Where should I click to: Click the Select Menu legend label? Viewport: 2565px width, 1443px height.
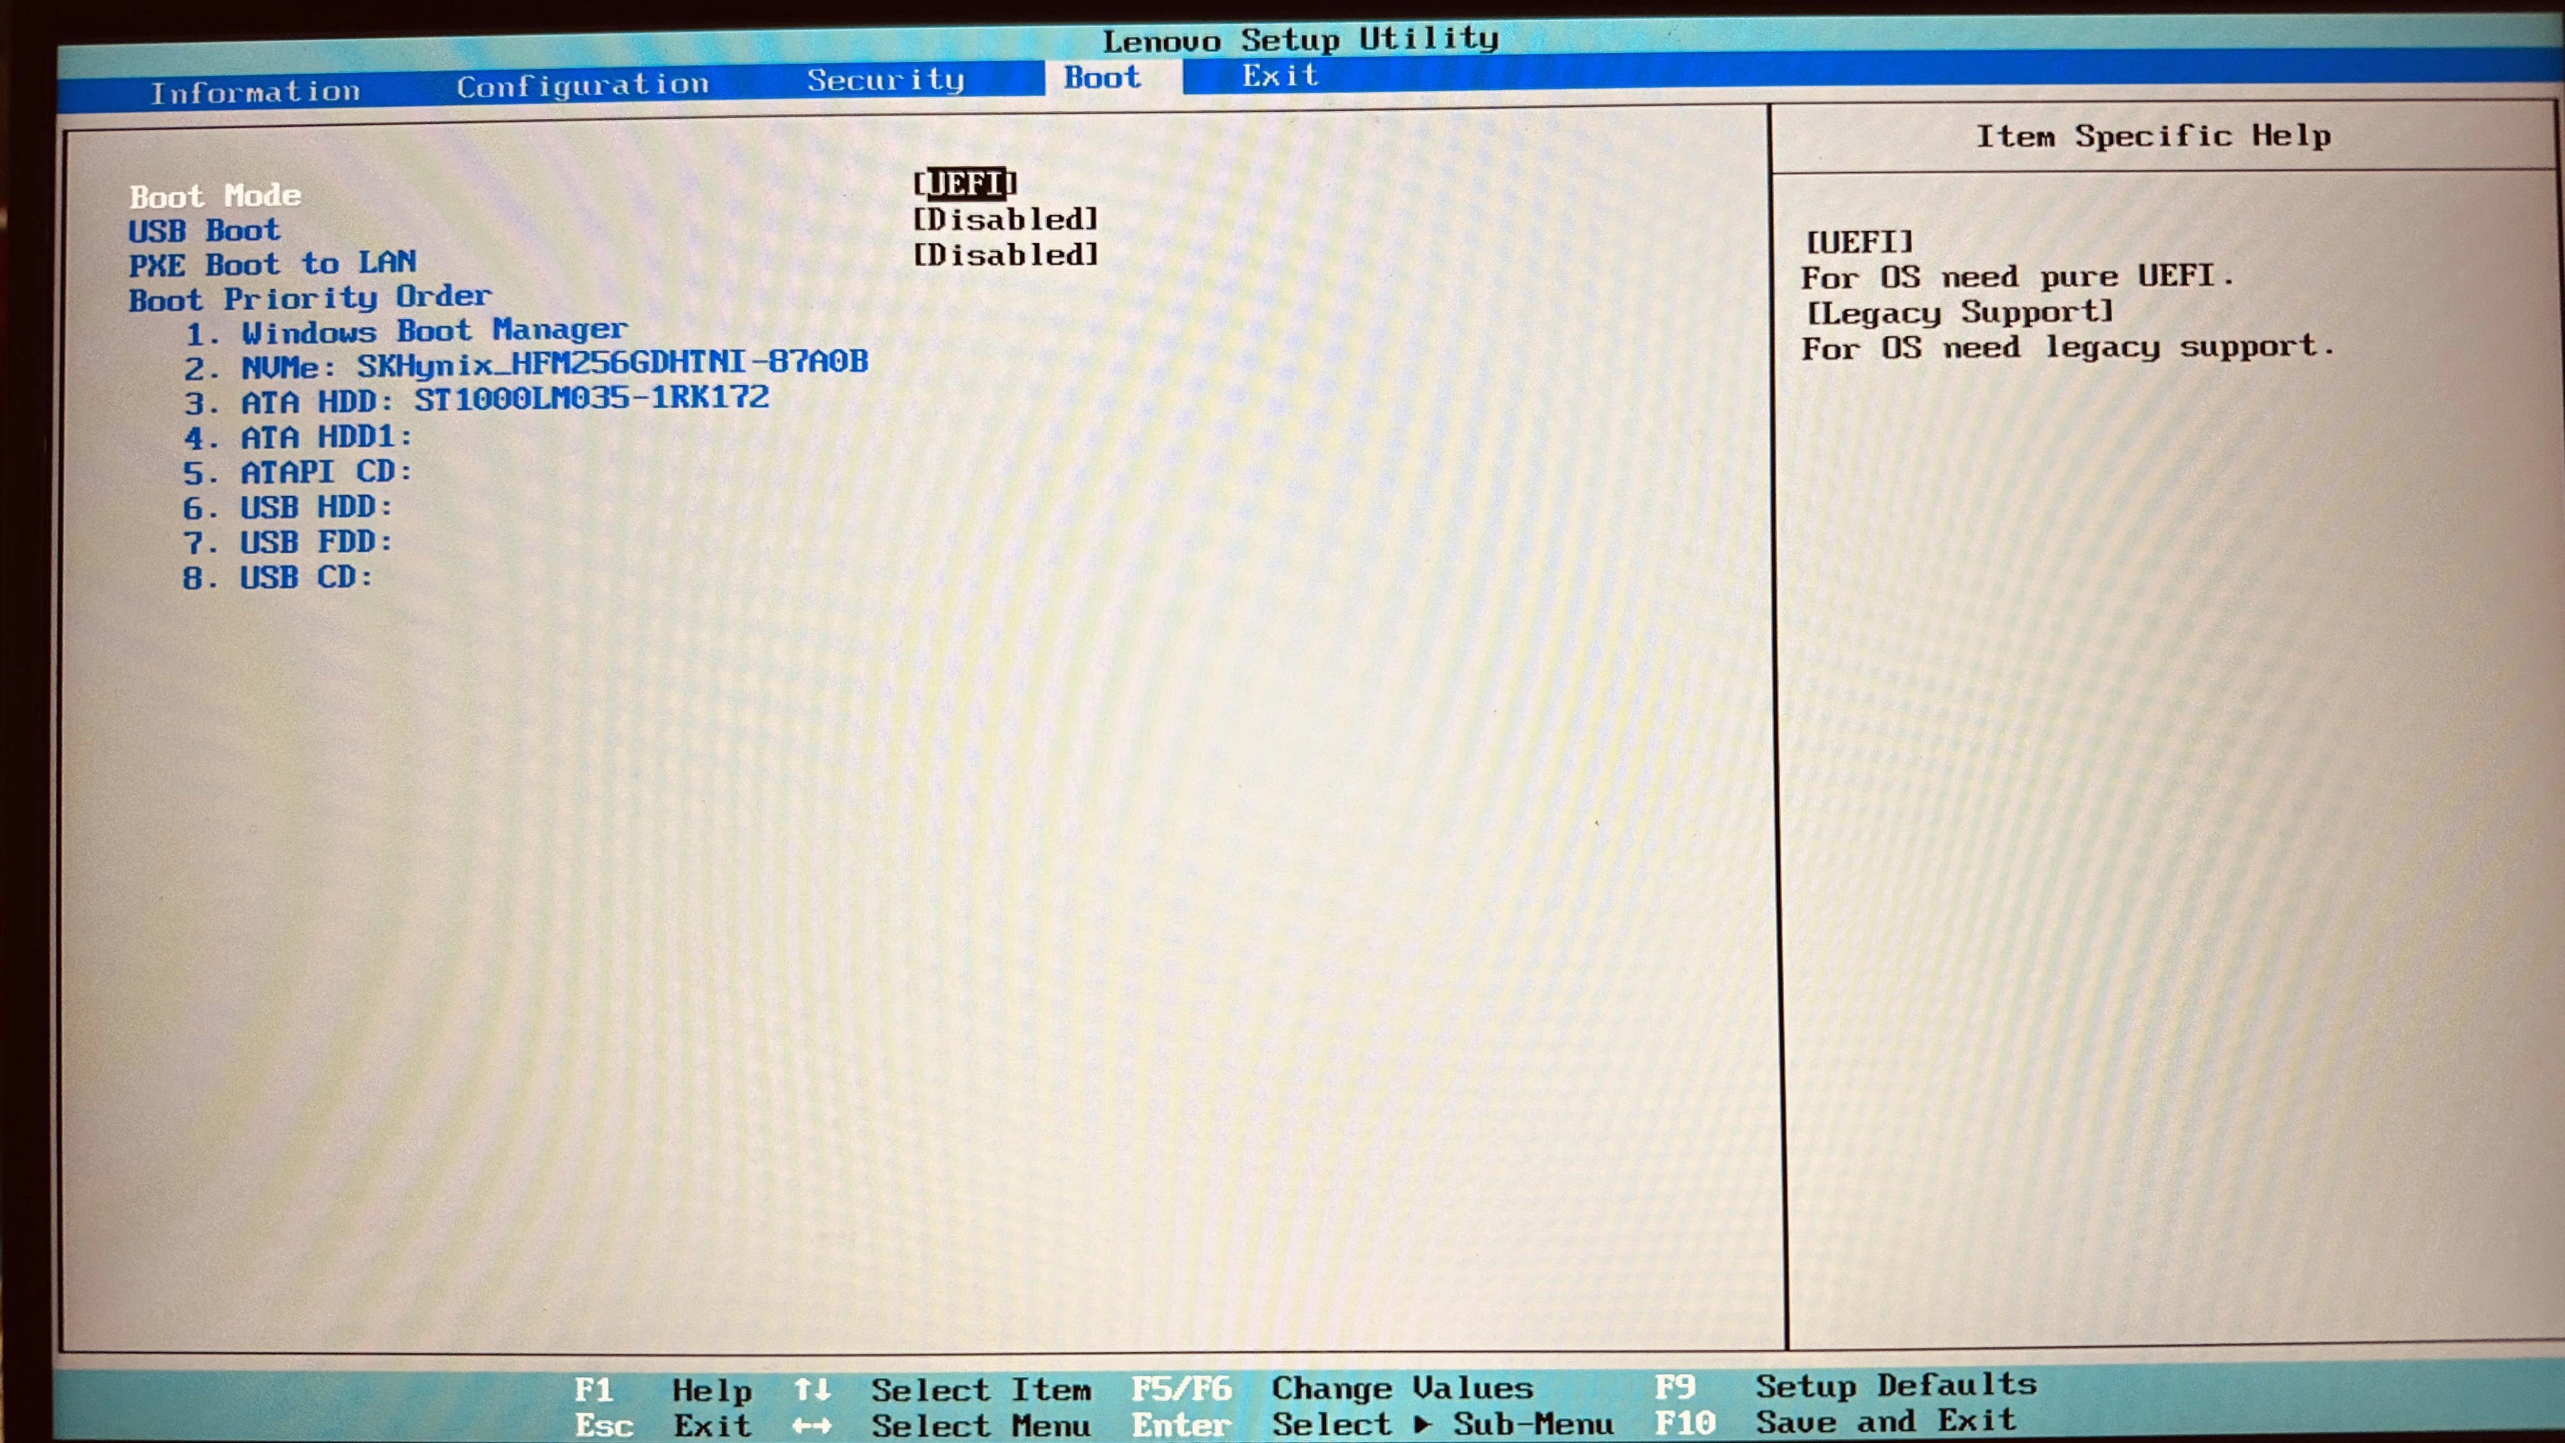(x=981, y=1425)
